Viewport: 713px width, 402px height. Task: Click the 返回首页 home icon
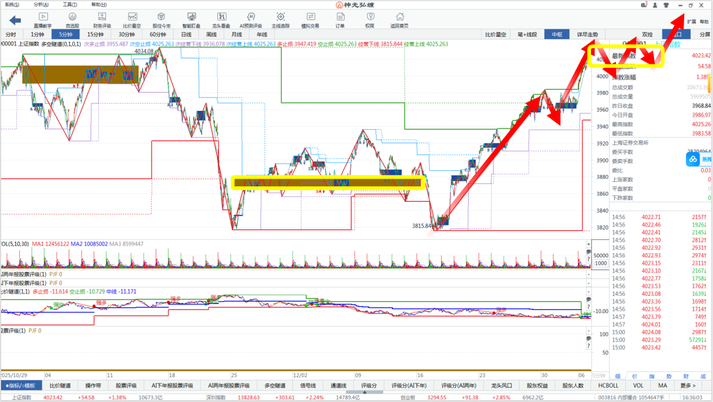(400, 21)
